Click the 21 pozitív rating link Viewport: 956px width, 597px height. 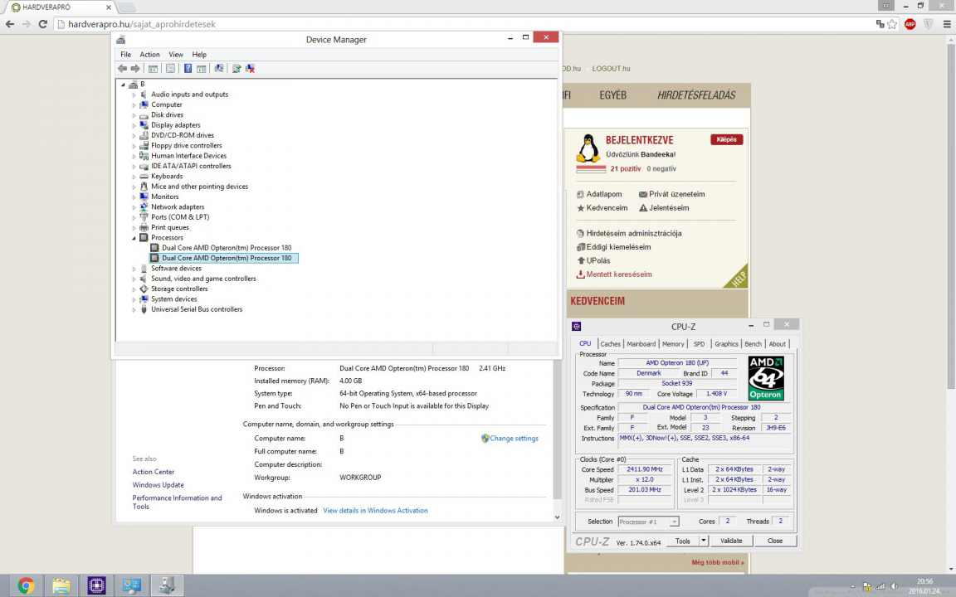pos(626,169)
